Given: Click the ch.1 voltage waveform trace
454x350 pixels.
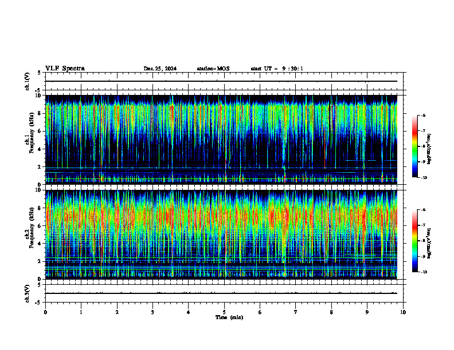Looking at the screenshot, I should (x=221, y=81).
